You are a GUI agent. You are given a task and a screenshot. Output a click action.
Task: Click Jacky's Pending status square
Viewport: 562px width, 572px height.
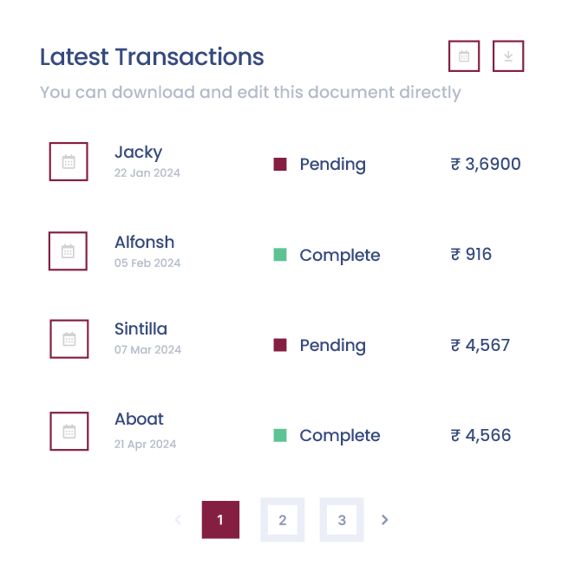click(x=280, y=165)
